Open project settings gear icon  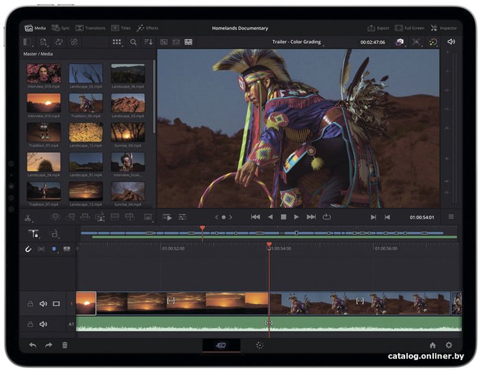(x=449, y=345)
